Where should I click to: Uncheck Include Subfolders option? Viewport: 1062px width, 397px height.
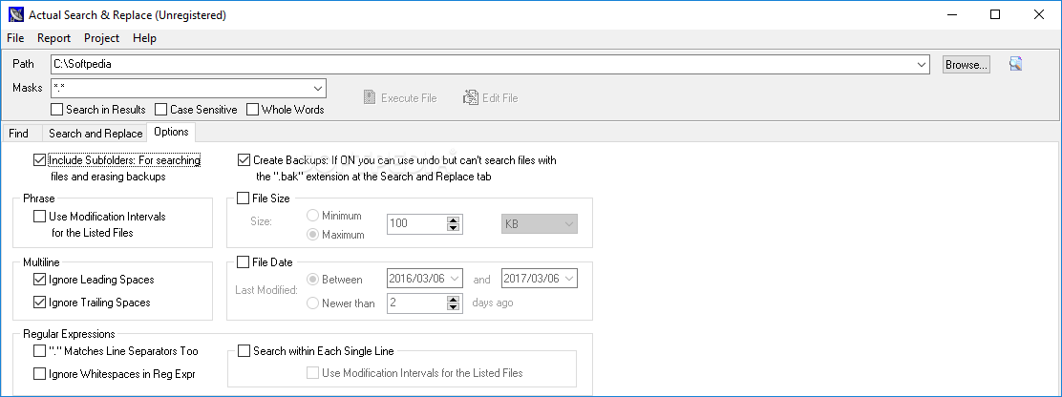tap(39, 160)
